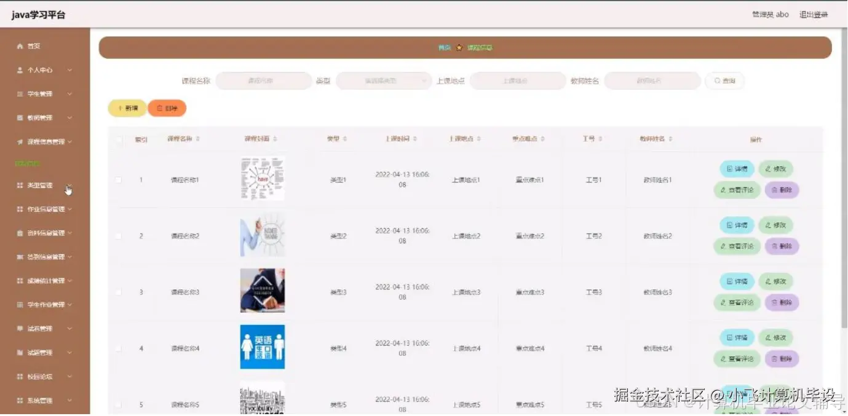Click the 学生管理 sidebar icon
848x416 pixels.
point(21,93)
